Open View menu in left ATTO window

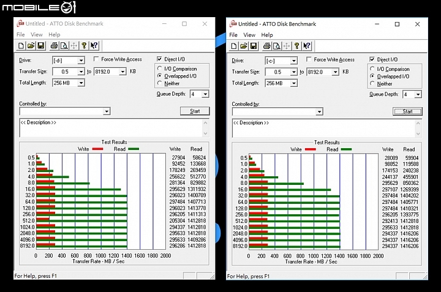point(37,34)
